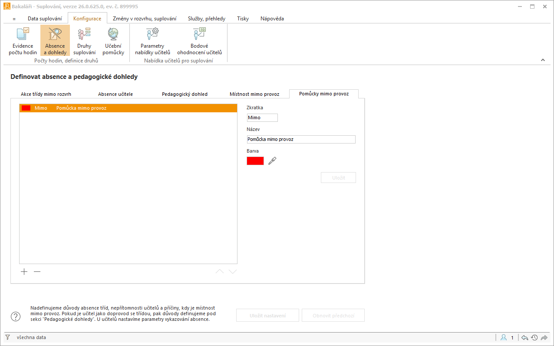Screen dimensions: 554x346
Task: Click the redo arrow in status bar
Action: pyautogui.click(x=544, y=337)
